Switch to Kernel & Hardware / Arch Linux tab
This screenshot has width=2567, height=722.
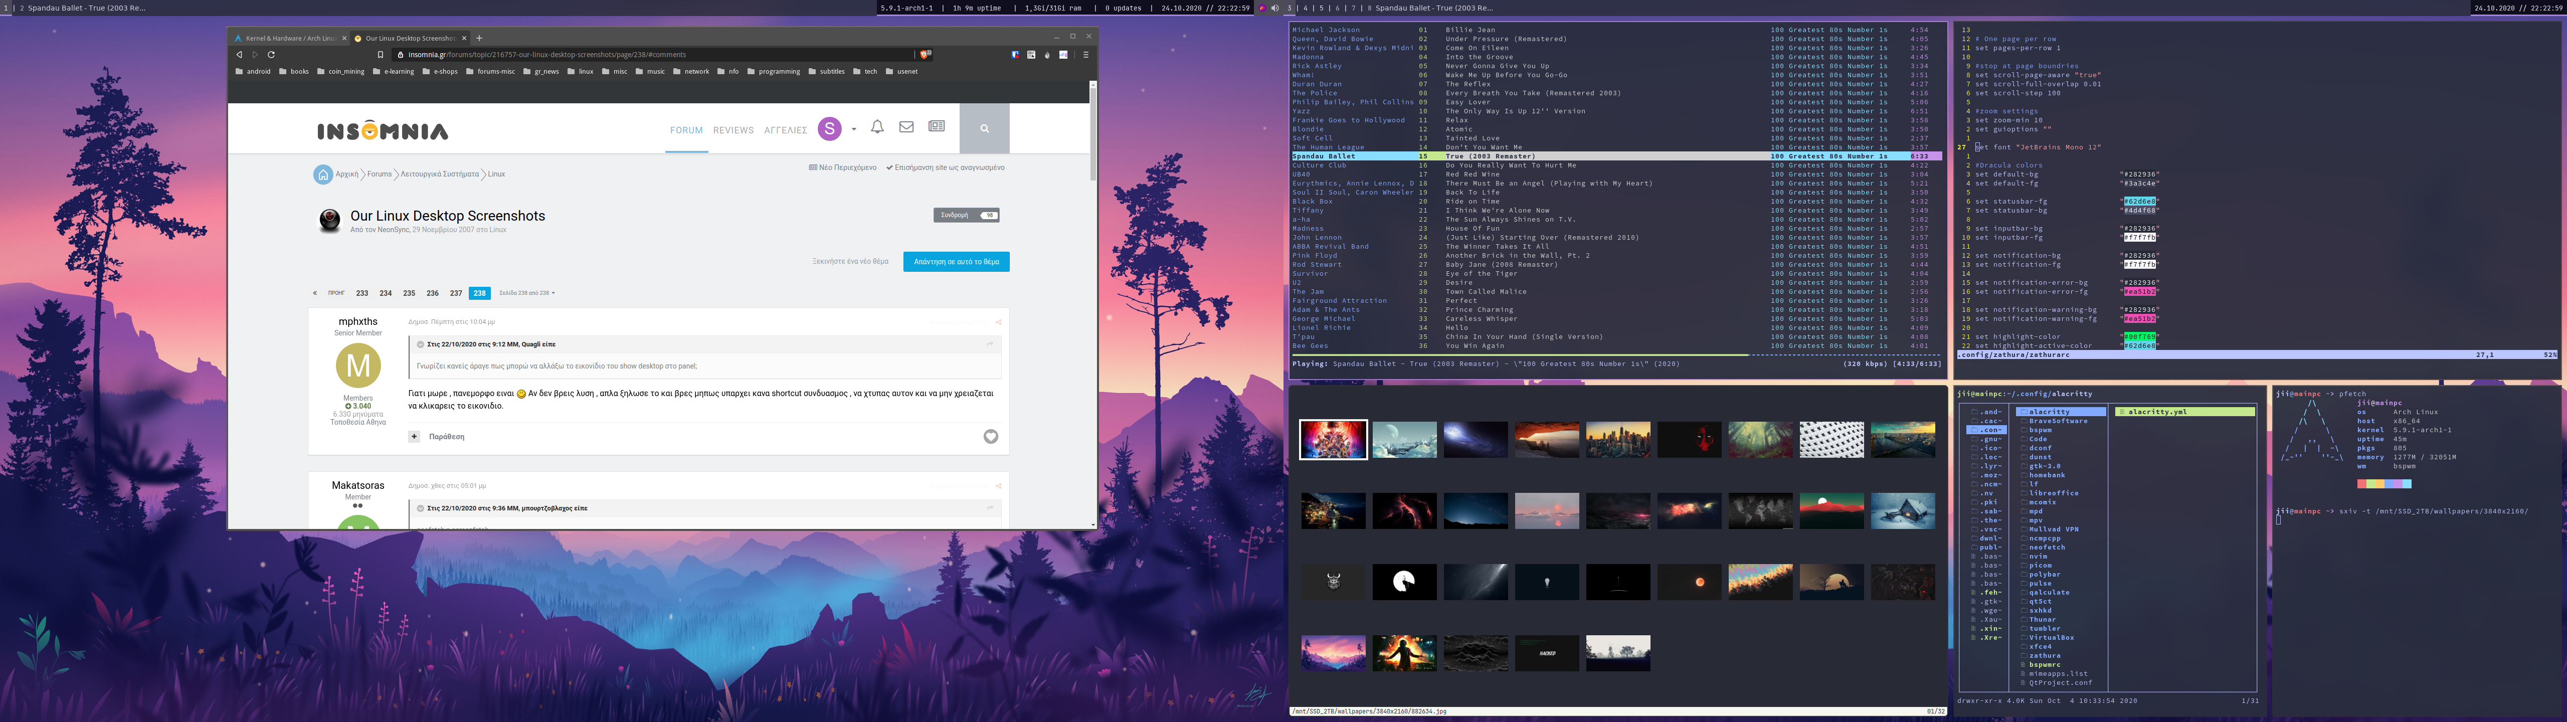(x=290, y=38)
